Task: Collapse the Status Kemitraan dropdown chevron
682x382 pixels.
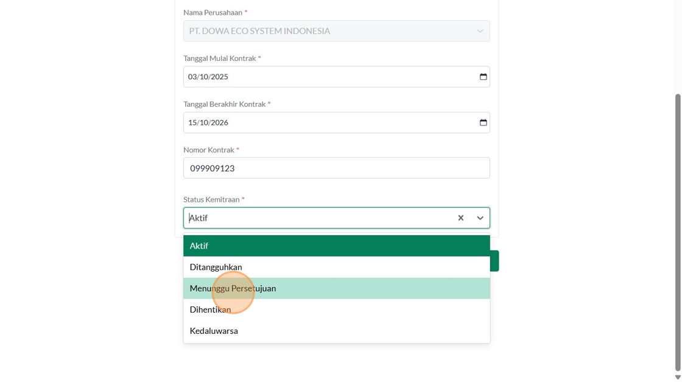Action: pyautogui.click(x=480, y=218)
